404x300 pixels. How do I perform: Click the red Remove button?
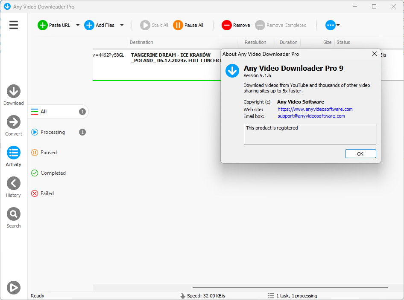[x=236, y=25]
